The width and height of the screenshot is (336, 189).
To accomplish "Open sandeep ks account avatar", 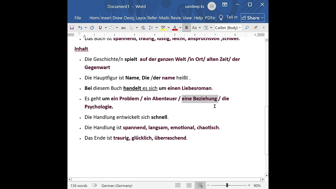I will click(212, 6).
